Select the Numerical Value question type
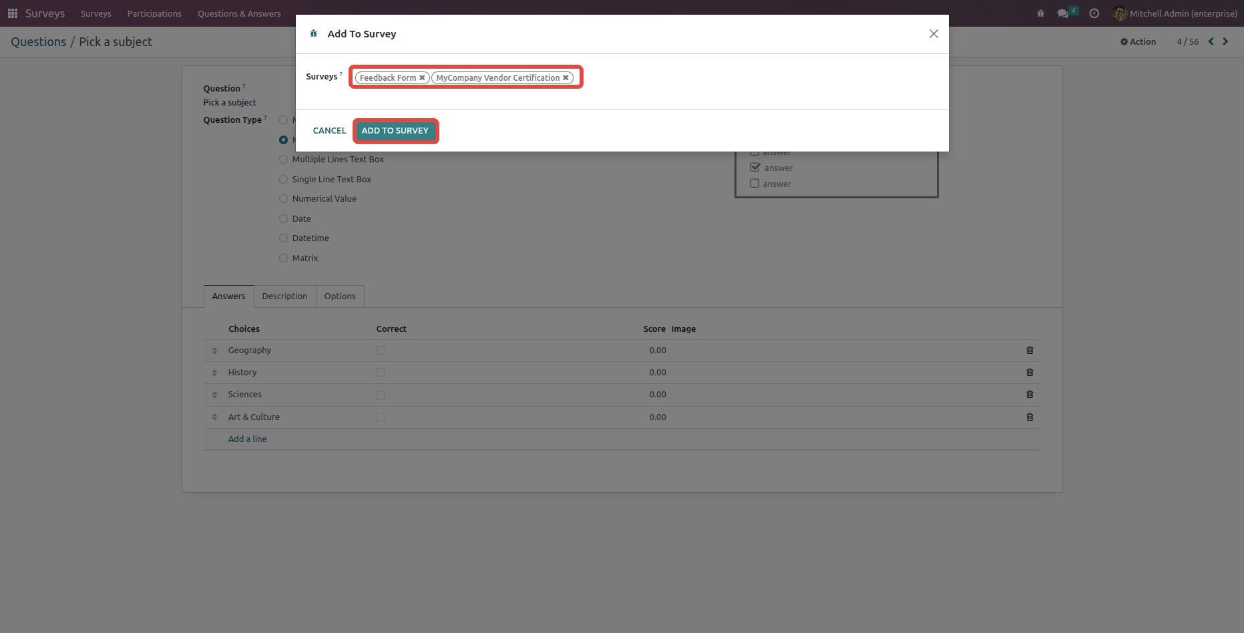1244x633 pixels. coord(284,199)
